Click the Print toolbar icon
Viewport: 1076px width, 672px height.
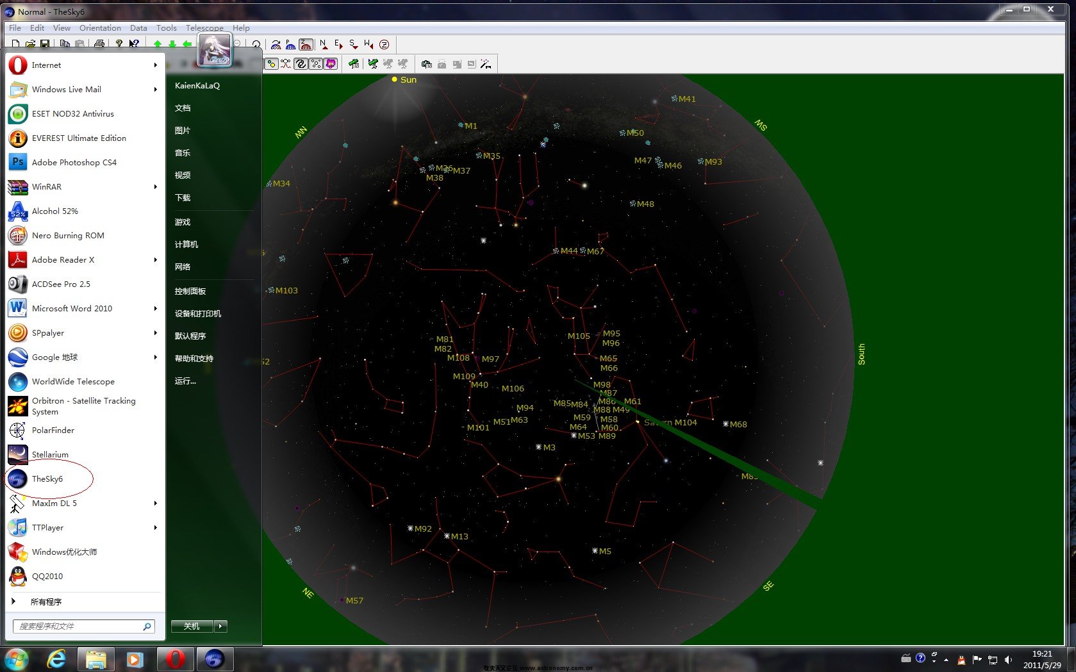click(x=99, y=44)
